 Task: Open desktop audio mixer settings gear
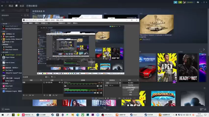[x=101, y=93]
